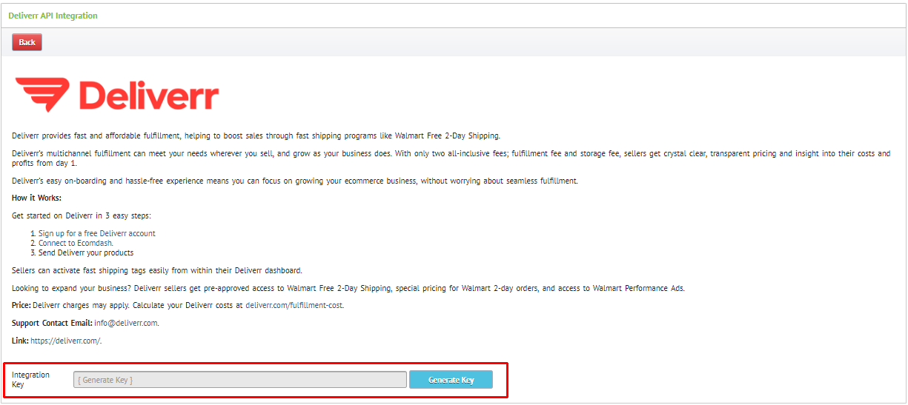Click 'Get started on Deliverr in 3 easy steps' text
The width and height of the screenshot is (908, 405).
82,215
